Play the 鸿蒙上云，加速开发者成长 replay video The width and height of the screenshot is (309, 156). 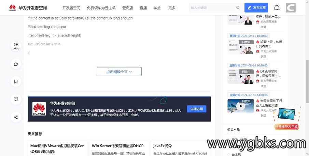tap(241, 47)
